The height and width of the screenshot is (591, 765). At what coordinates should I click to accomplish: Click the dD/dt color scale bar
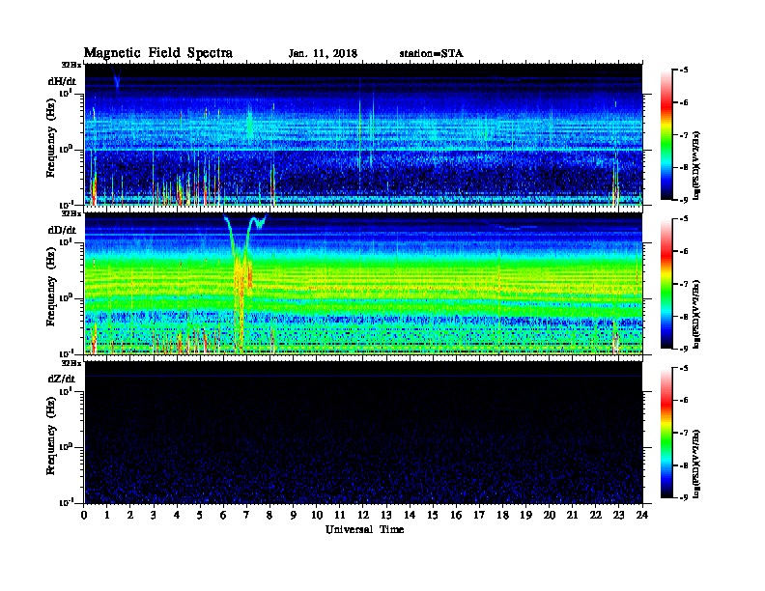666,284
